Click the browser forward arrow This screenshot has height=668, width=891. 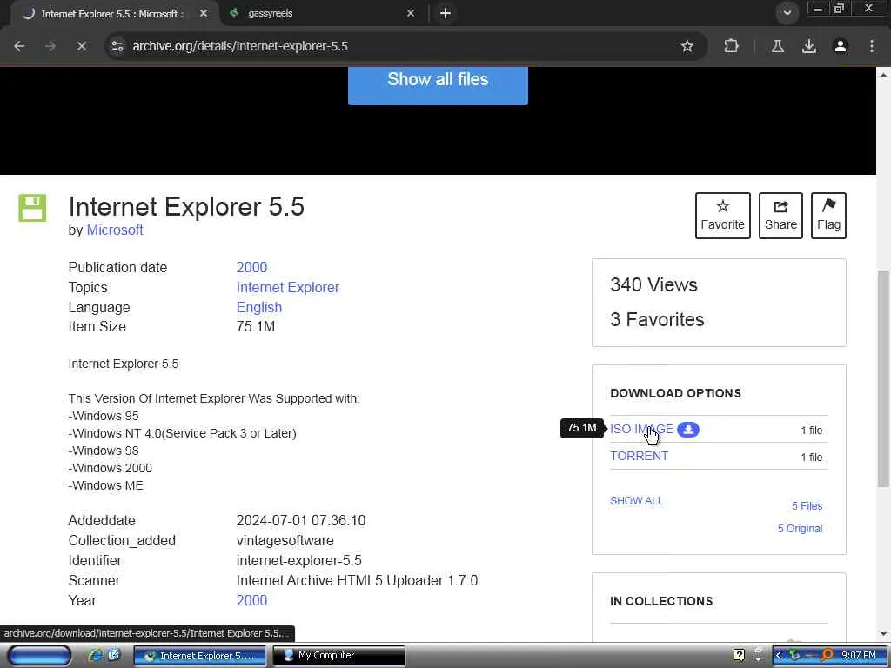pyautogui.click(x=50, y=46)
